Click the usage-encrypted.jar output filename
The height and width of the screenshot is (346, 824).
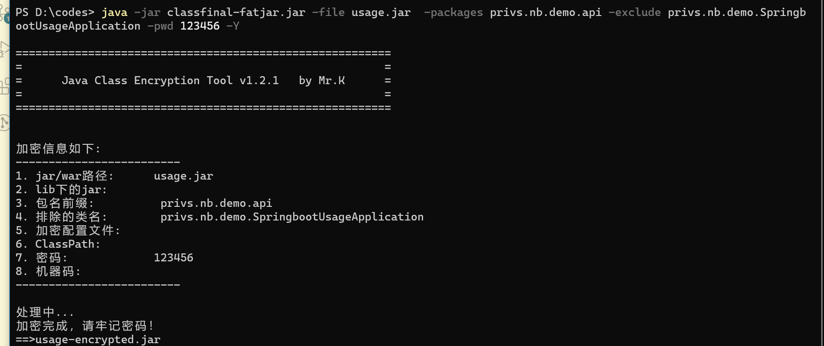click(98, 339)
